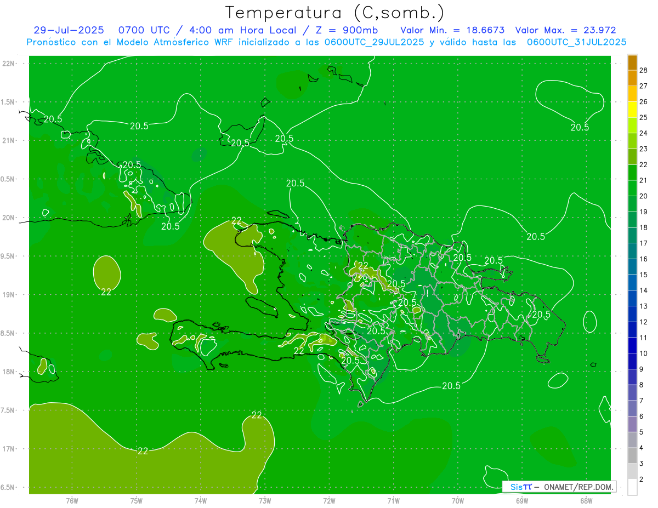Click the '75W' longitude axis label
The image size is (658, 508).
point(136,501)
